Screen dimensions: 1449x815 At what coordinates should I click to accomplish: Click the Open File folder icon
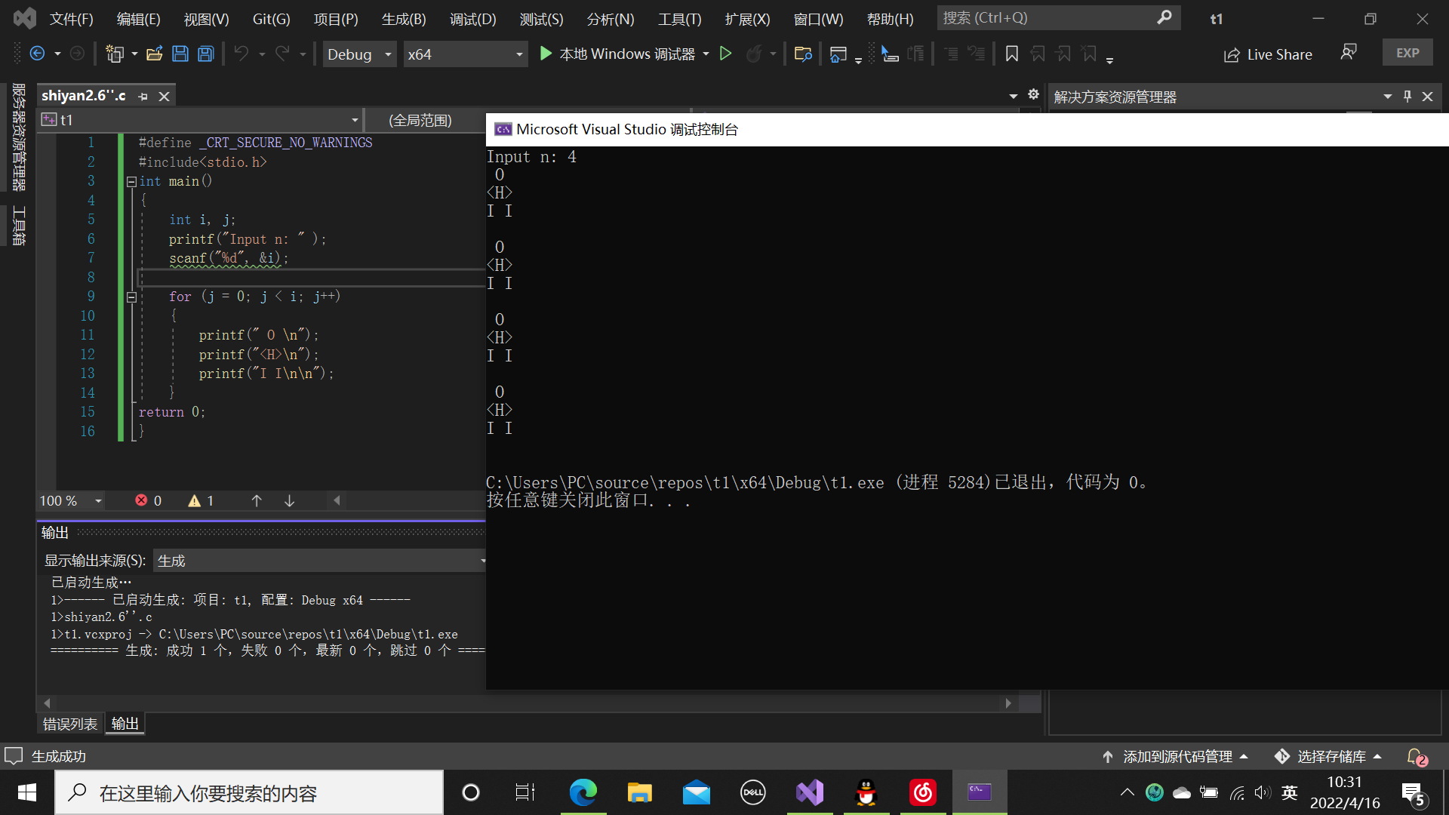pos(155,54)
